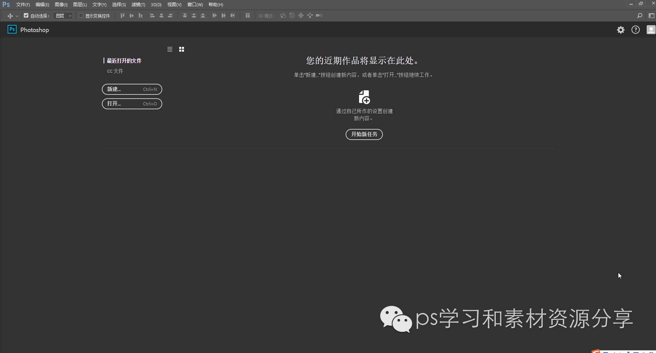Click the Photoshop logo icon next to Photoshop
The width and height of the screenshot is (656, 353).
coord(12,29)
